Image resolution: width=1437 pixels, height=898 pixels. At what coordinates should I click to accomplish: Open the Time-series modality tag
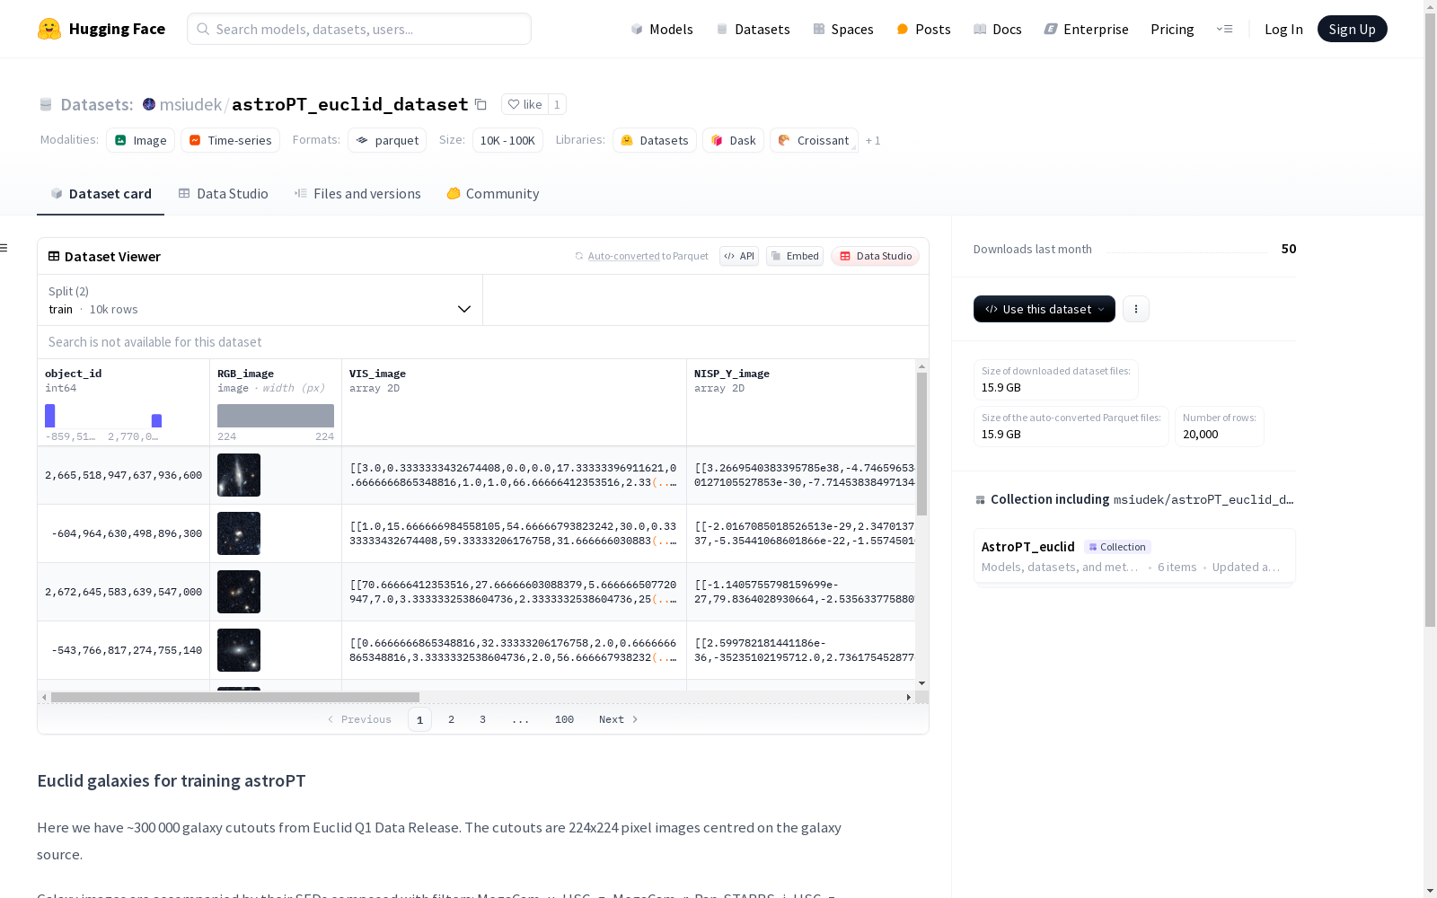[231, 140]
